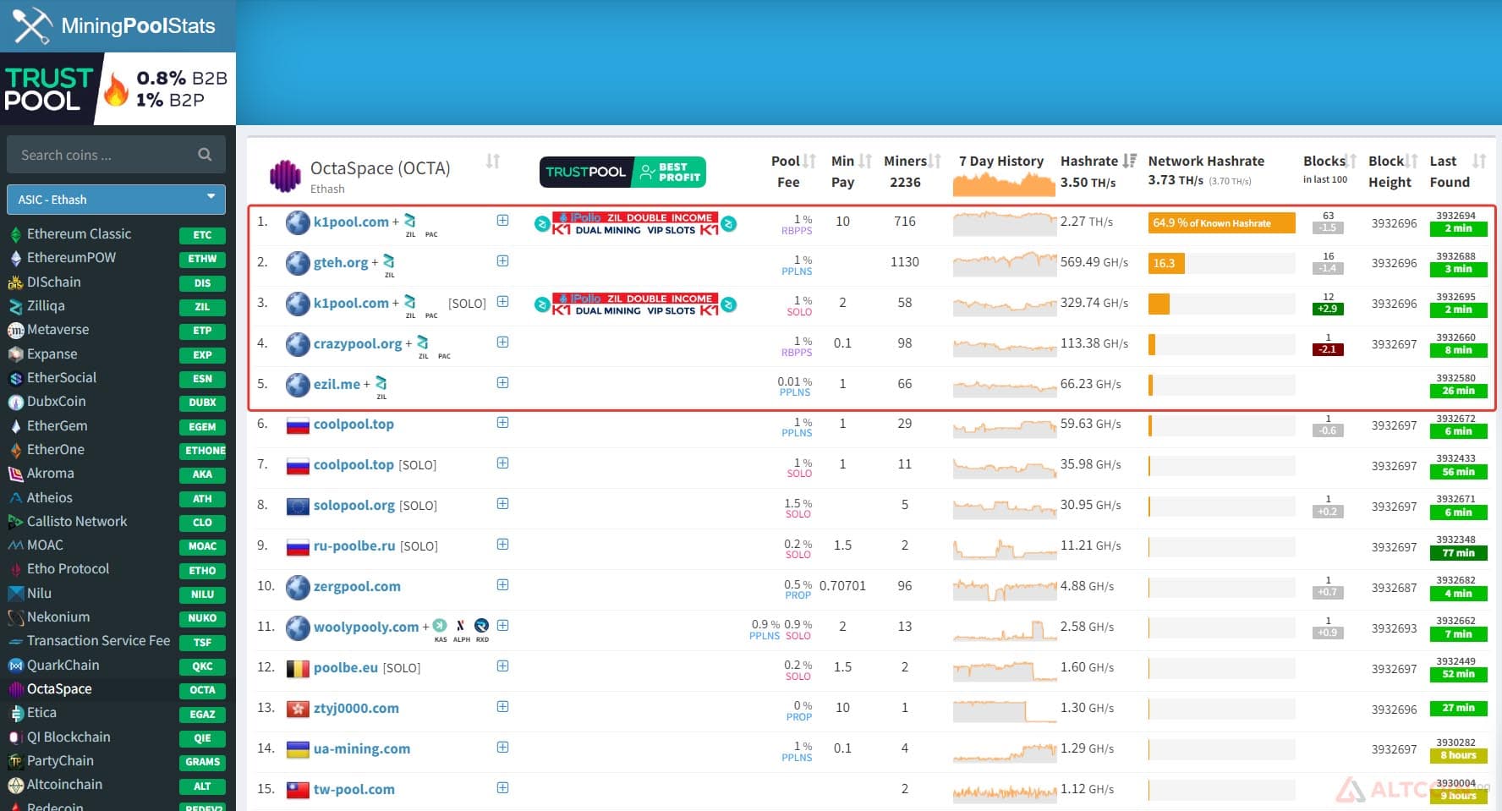
Task: Click the Zilliqa icon next to gteh.org
Action: point(389,260)
